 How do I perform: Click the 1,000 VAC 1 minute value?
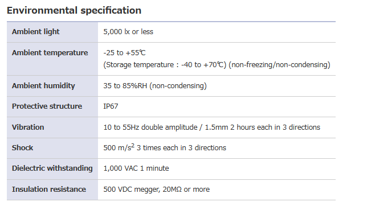(x=136, y=168)
